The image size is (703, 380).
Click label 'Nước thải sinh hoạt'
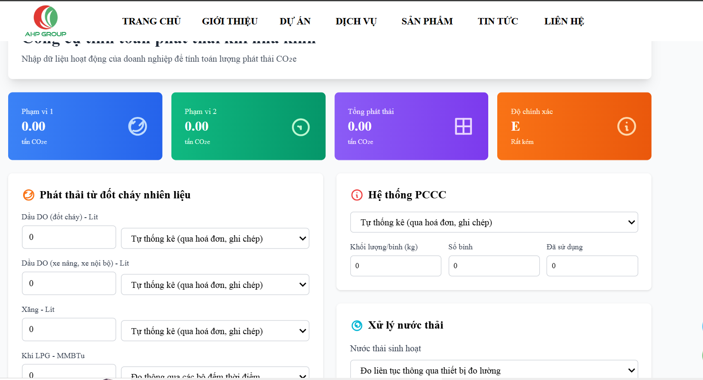pos(385,348)
